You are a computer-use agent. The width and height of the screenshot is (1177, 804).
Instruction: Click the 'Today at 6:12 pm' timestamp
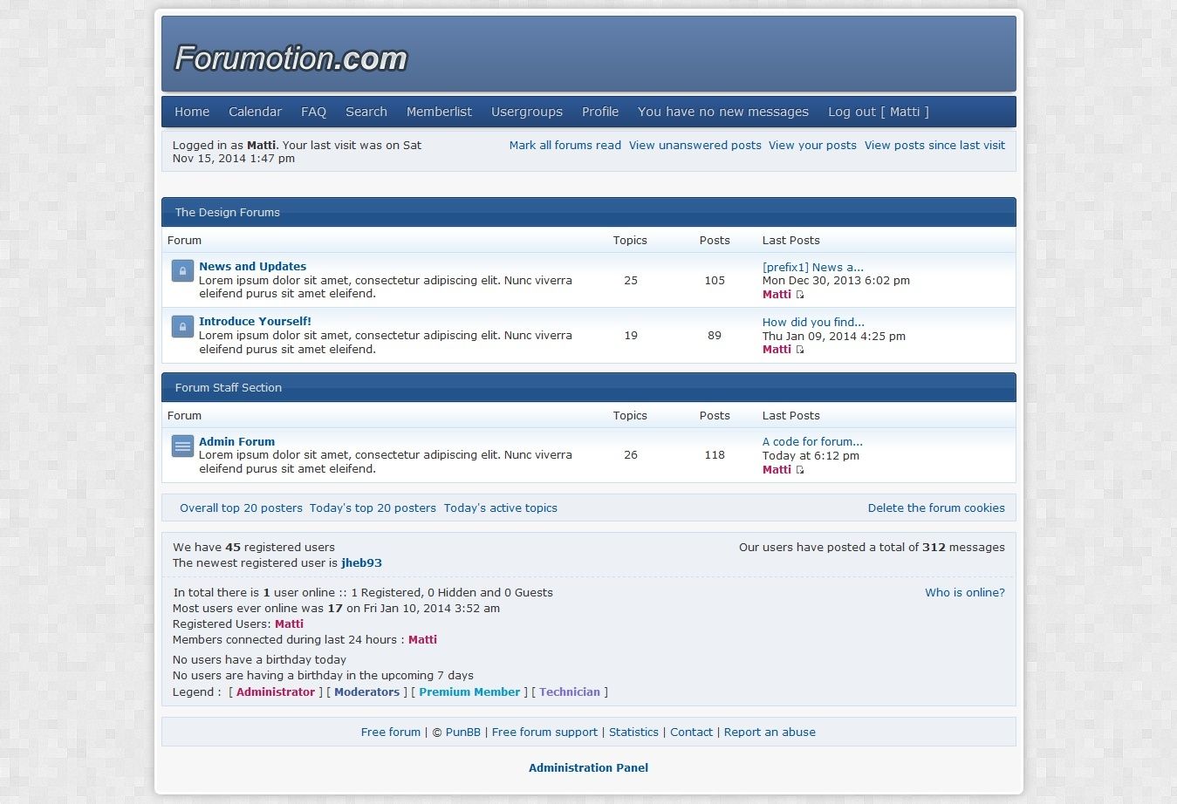click(x=811, y=456)
